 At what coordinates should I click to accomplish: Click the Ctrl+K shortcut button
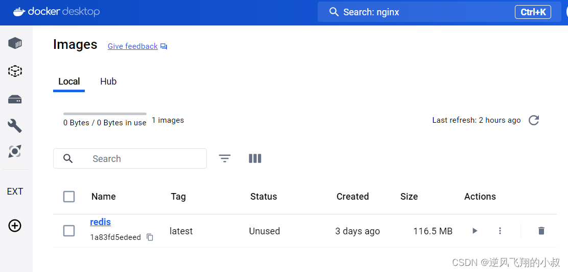coord(533,12)
